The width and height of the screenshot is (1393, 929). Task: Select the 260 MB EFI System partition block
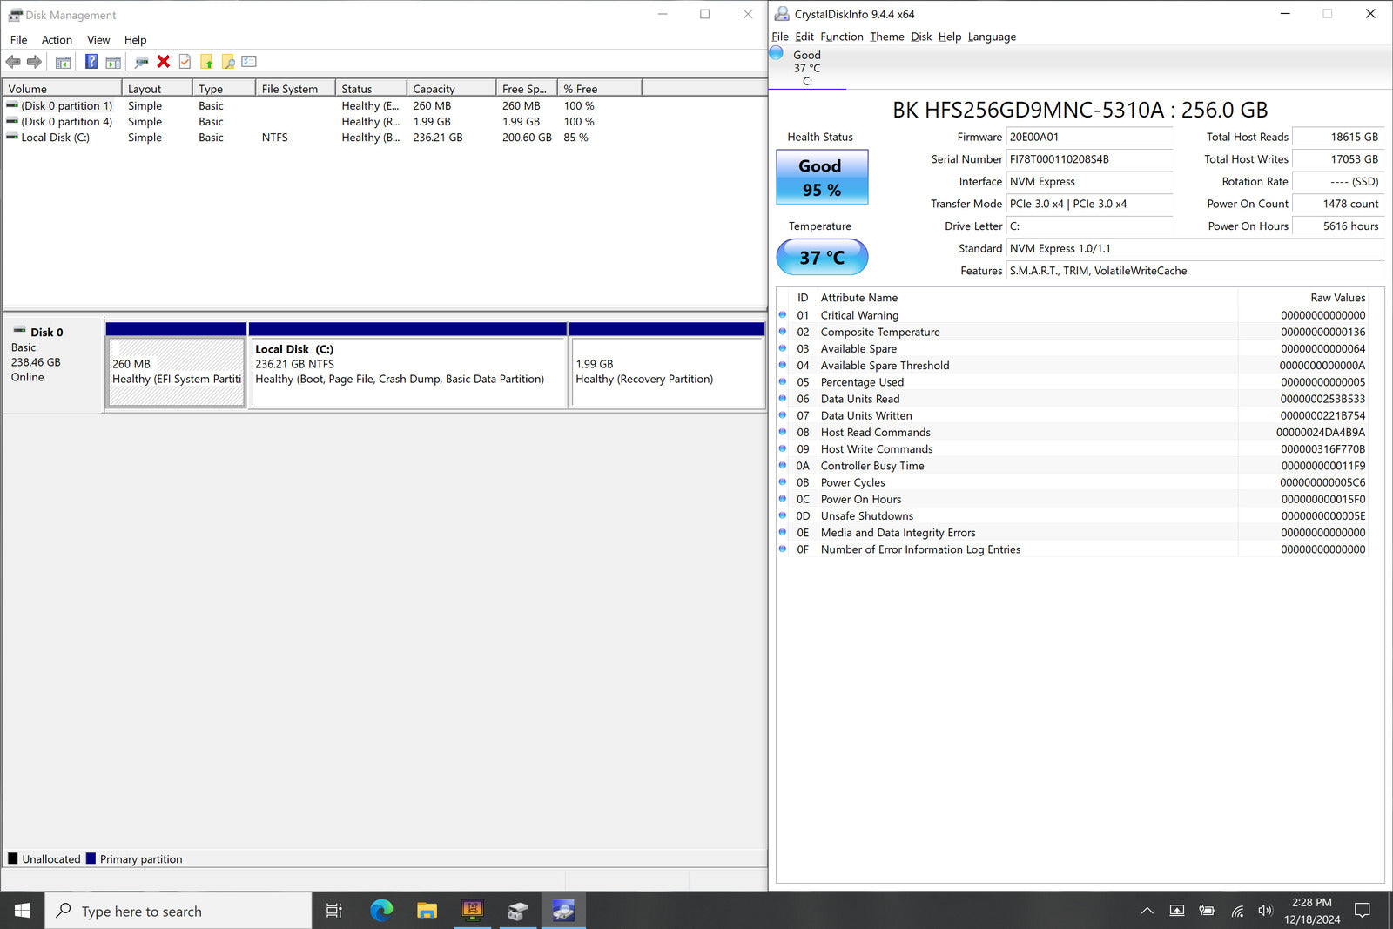tap(176, 372)
